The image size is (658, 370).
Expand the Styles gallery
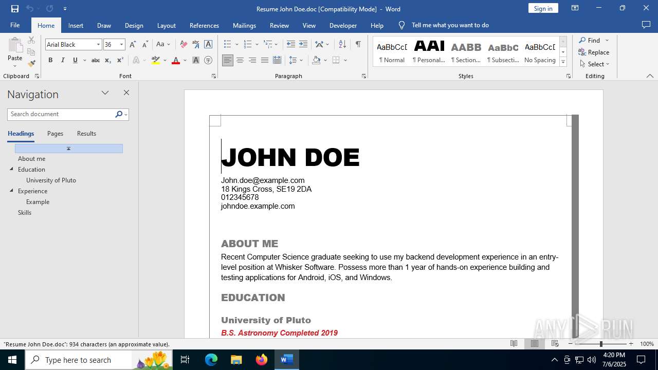(x=563, y=62)
